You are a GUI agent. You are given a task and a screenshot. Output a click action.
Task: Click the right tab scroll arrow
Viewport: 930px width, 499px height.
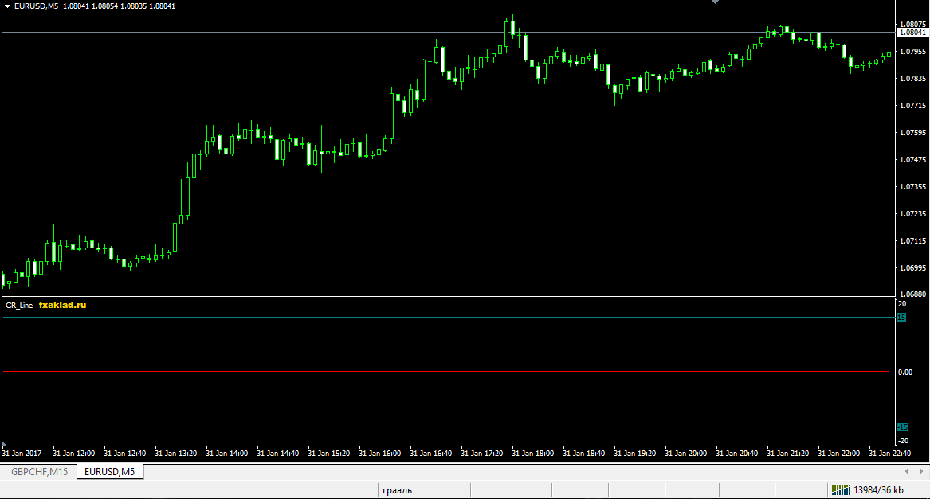point(921,471)
